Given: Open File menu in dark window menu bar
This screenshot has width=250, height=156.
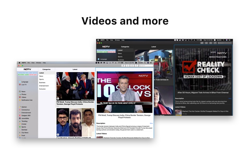Looking at the screenshot, I should pyautogui.click(x=107, y=40).
